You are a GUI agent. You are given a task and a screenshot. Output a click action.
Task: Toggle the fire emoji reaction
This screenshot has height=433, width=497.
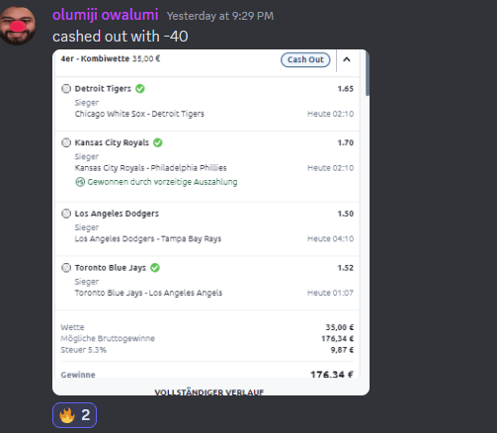click(74, 415)
